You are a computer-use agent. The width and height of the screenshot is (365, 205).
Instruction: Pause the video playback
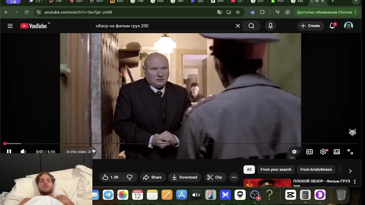(9, 151)
